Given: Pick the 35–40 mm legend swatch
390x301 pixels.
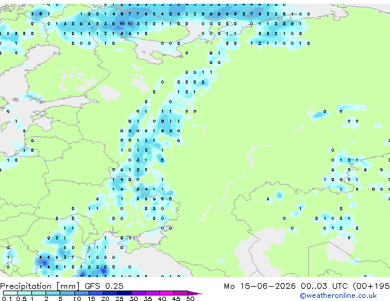Looking at the screenshot, I should click(x=152, y=293).
